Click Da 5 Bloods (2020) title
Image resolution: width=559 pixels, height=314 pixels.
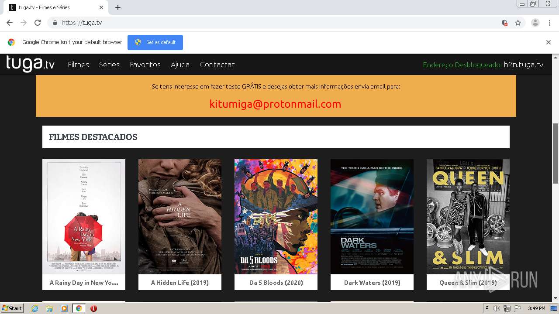coord(276,283)
